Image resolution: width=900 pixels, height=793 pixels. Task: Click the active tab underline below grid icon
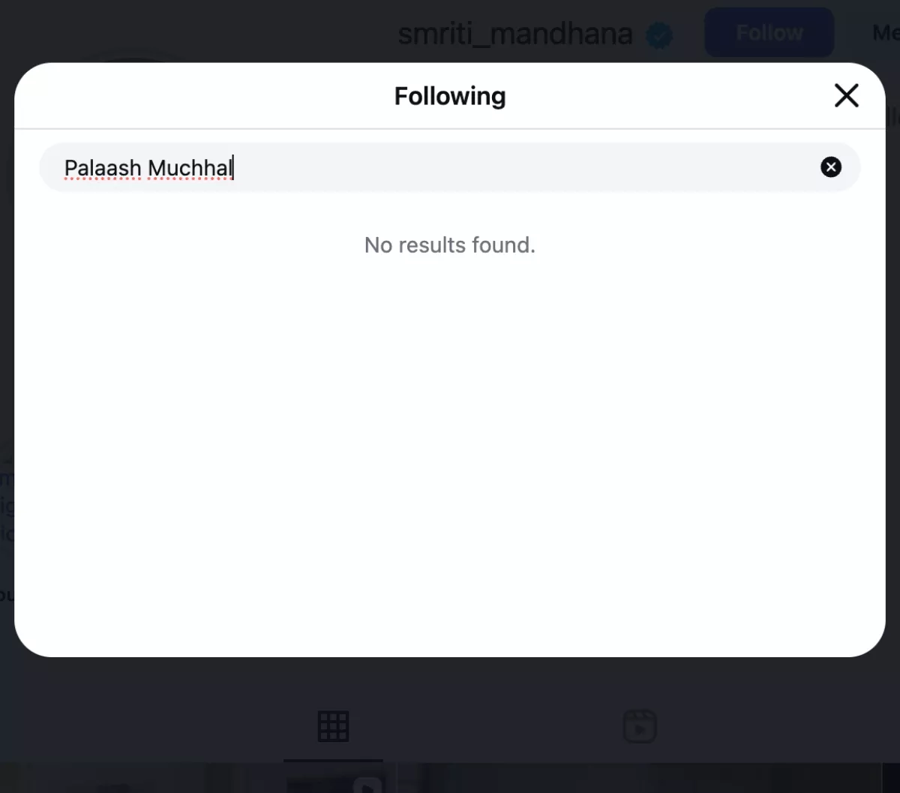click(333, 760)
